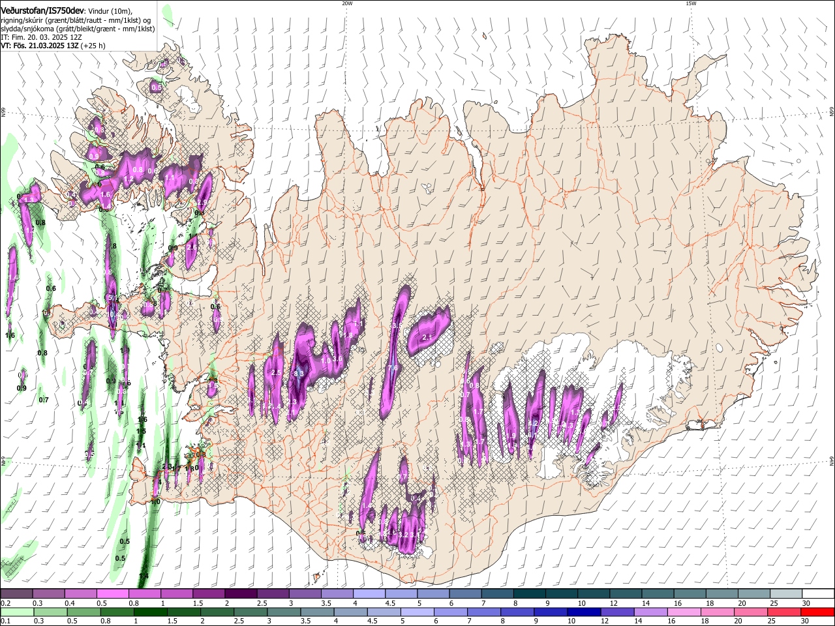Select the pale green 0.1 rain legend swatch
Screen dimensions: 835x626
(x=16, y=612)
